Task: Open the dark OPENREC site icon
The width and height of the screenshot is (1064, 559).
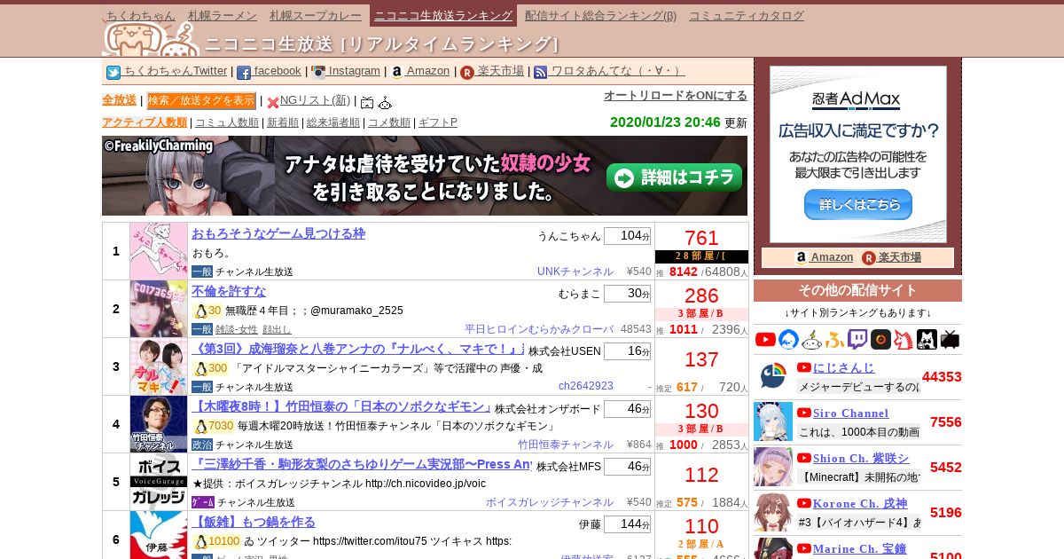Action: coord(880,339)
